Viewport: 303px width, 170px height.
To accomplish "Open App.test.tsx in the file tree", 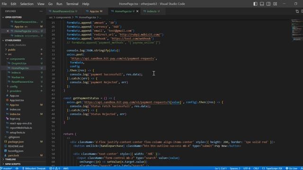I will pos(17,100).
